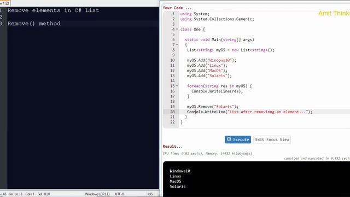The height and width of the screenshot is (197, 350).
Task: Collapse the class One fold arrow at line 4
Action: coord(177,29)
